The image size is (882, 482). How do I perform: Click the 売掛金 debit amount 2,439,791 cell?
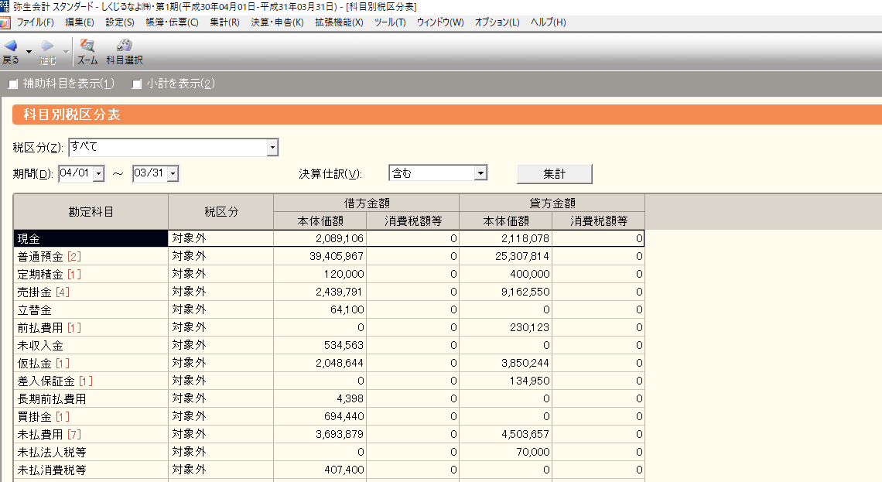pos(320,292)
